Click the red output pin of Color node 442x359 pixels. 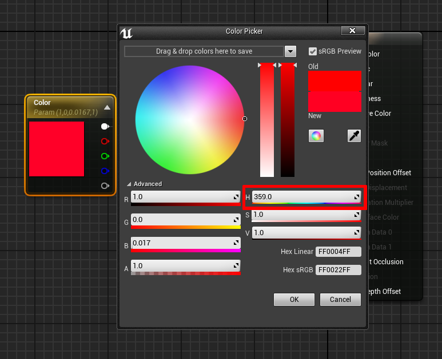tap(105, 141)
